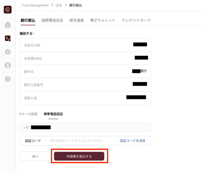Select the 暗号通貨 tab
Image resolution: width=204 pixels, height=172 pixels.
(x=76, y=20)
